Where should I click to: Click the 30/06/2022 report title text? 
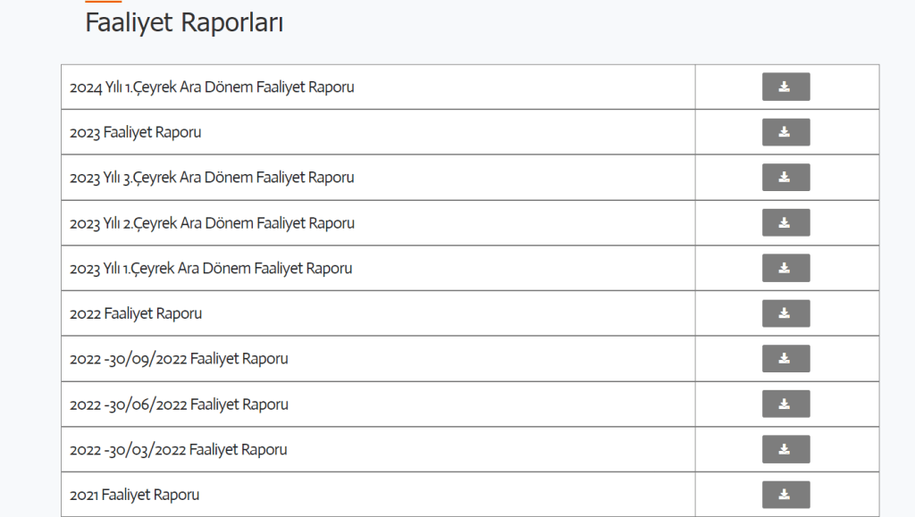click(179, 404)
